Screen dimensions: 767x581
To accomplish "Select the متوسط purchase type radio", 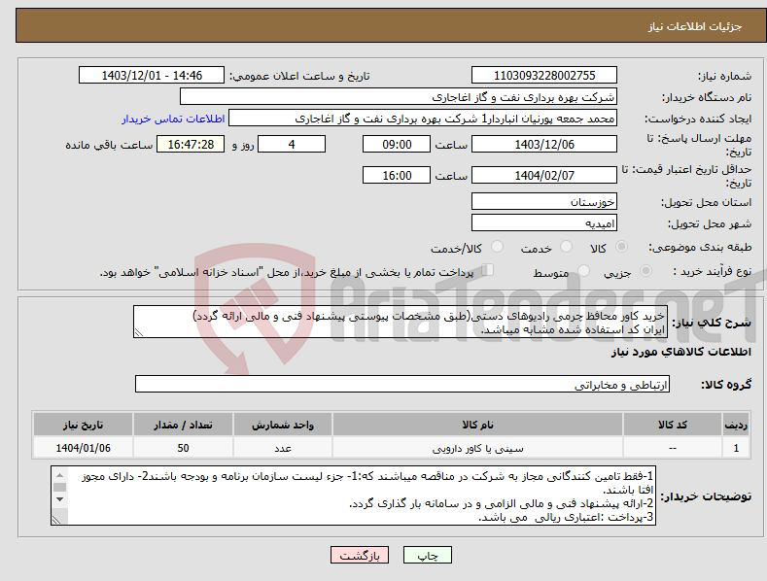I will coord(583,271).
